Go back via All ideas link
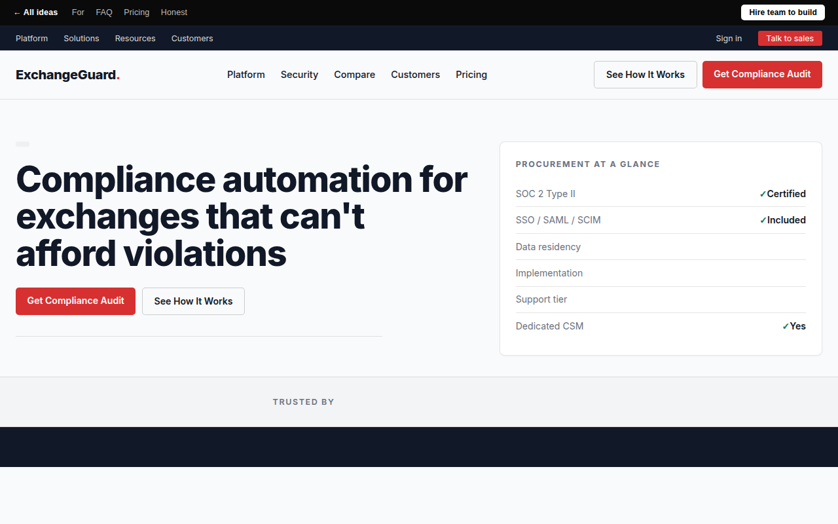Viewport: 838px width, 524px height. pos(36,12)
